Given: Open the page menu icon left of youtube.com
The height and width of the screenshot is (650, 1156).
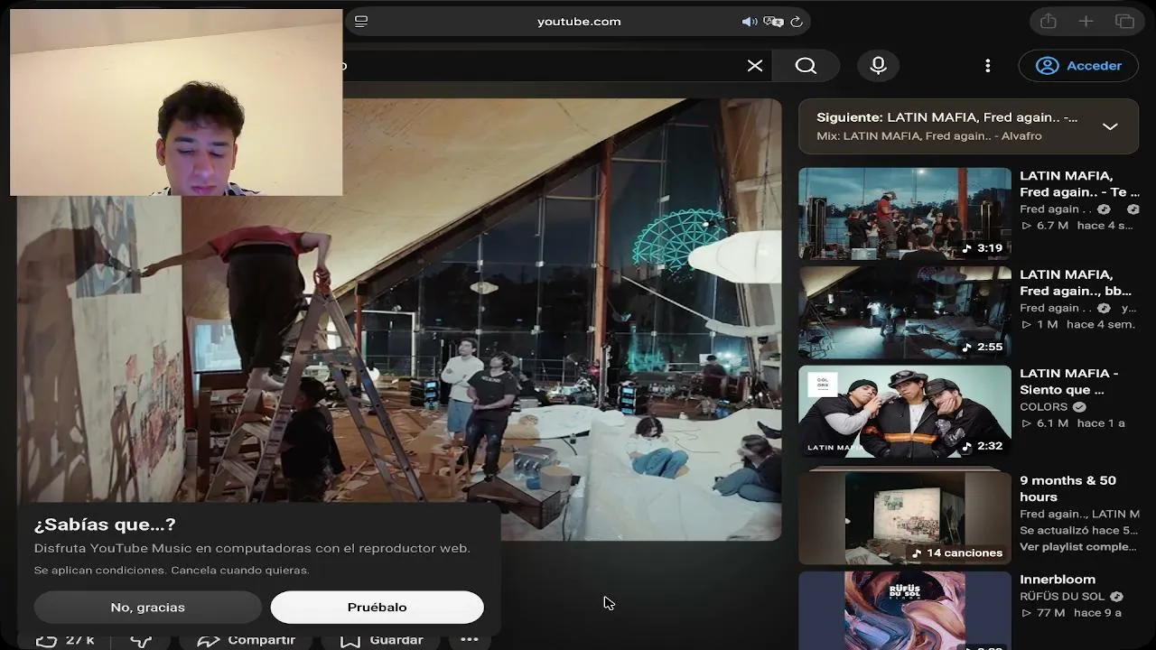Looking at the screenshot, I should click(361, 22).
